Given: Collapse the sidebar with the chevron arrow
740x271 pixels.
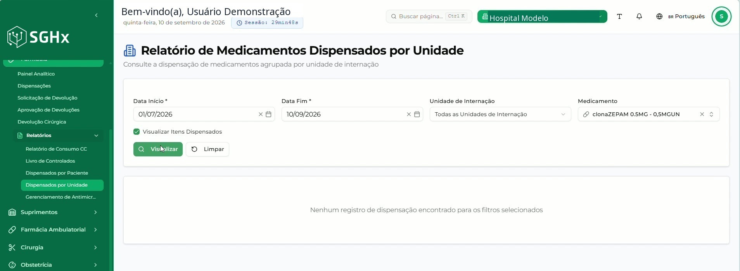Looking at the screenshot, I should tap(96, 15).
